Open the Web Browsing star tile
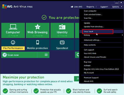The image size is (124, 95). (x=38, y=31)
